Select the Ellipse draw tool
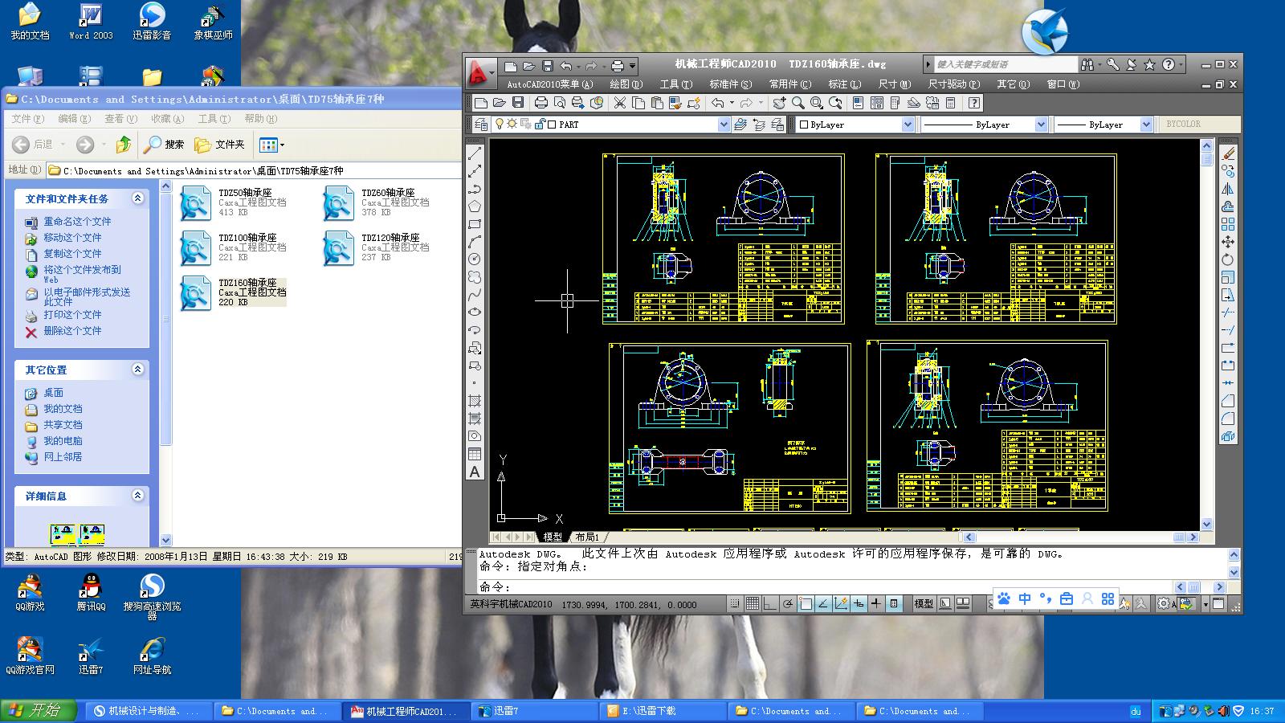Image resolution: width=1285 pixels, height=723 pixels. point(475,312)
